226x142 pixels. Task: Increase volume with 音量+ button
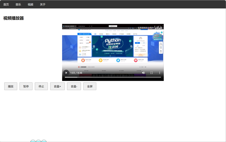(57, 86)
